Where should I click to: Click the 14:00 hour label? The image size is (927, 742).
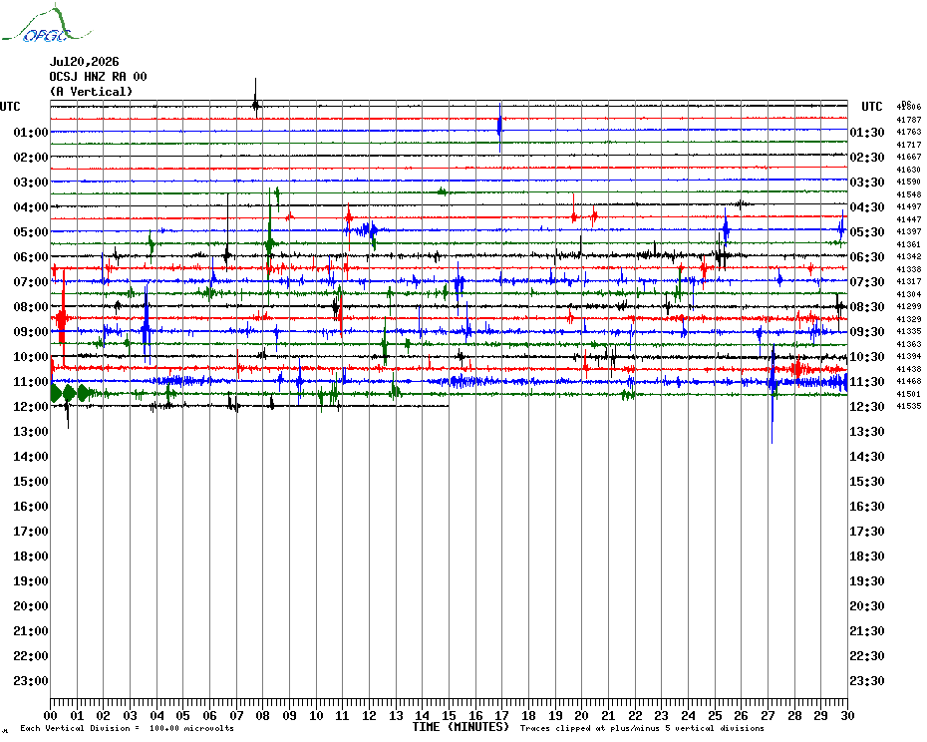(31, 456)
